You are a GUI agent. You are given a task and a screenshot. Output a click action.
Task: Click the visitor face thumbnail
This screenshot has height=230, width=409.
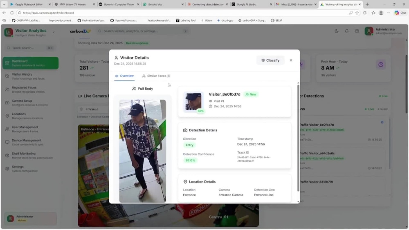(x=193, y=102)
